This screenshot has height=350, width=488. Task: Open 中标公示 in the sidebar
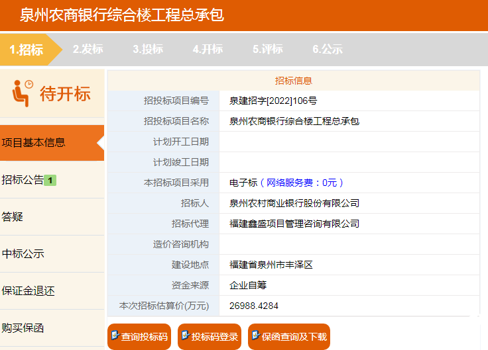click(x=52, y=253)
